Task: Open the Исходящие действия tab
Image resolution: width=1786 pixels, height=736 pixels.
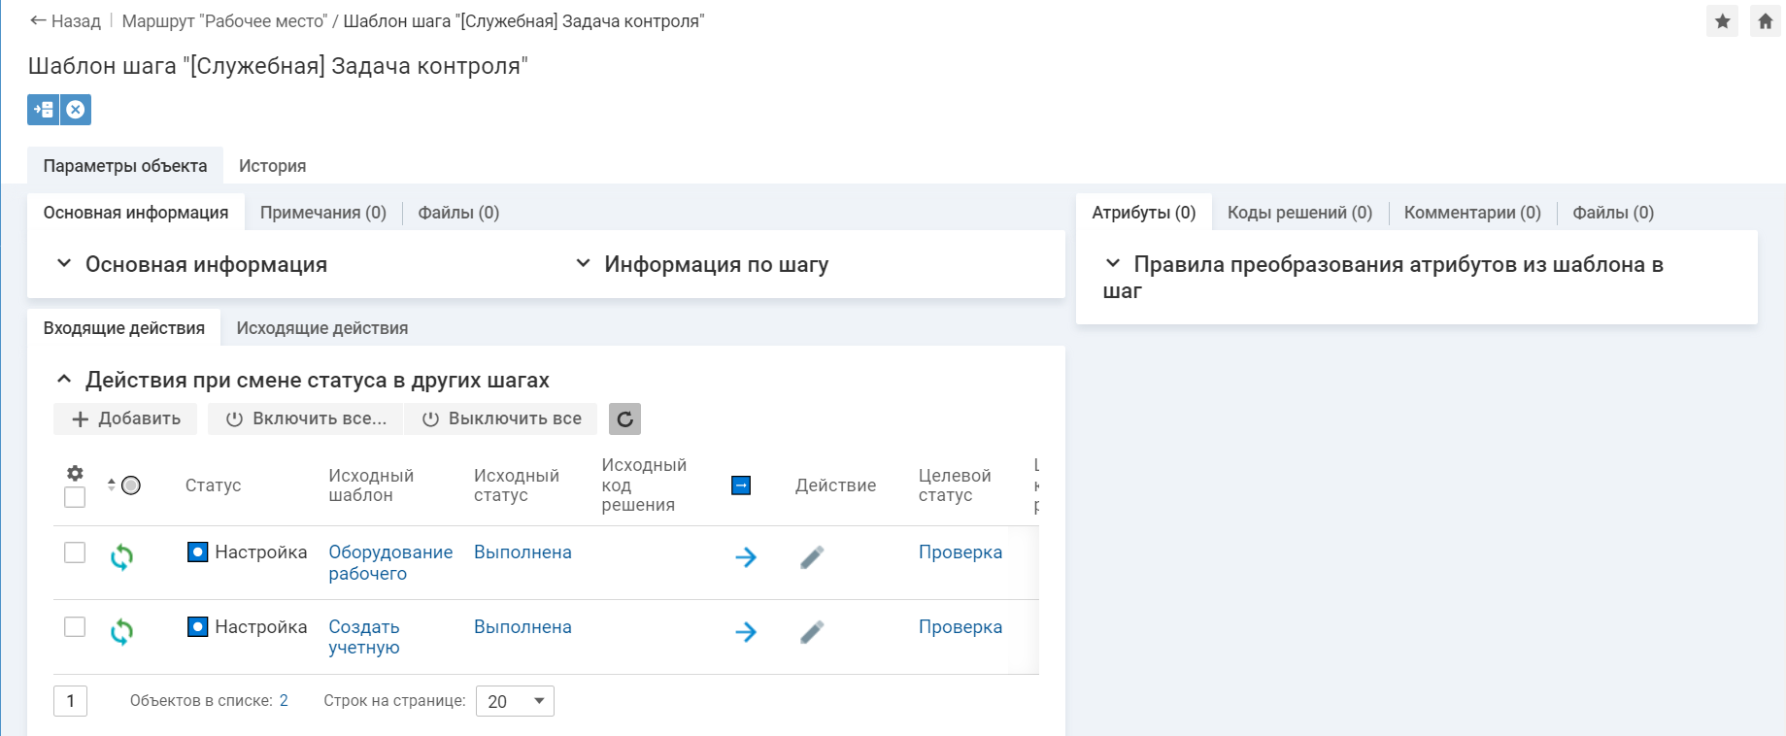Action: (321, 328)
